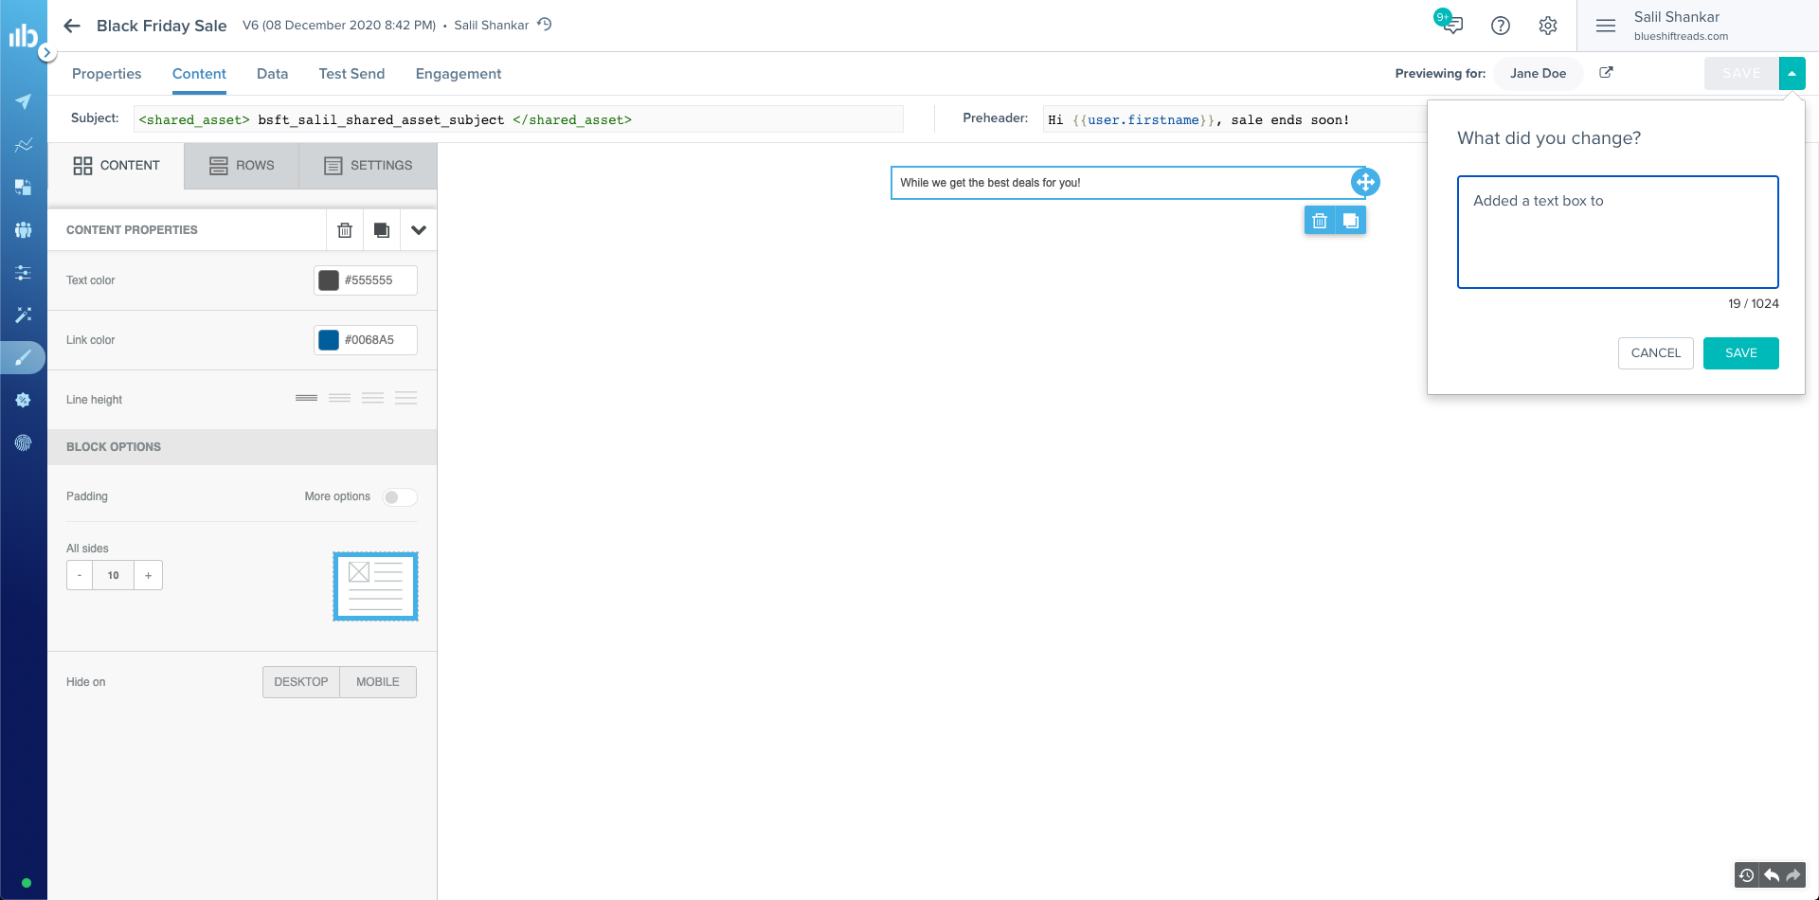This screenshot has width=1819, height=900.
Task: Delete content via properties trash icon
Action: [345, 230]
